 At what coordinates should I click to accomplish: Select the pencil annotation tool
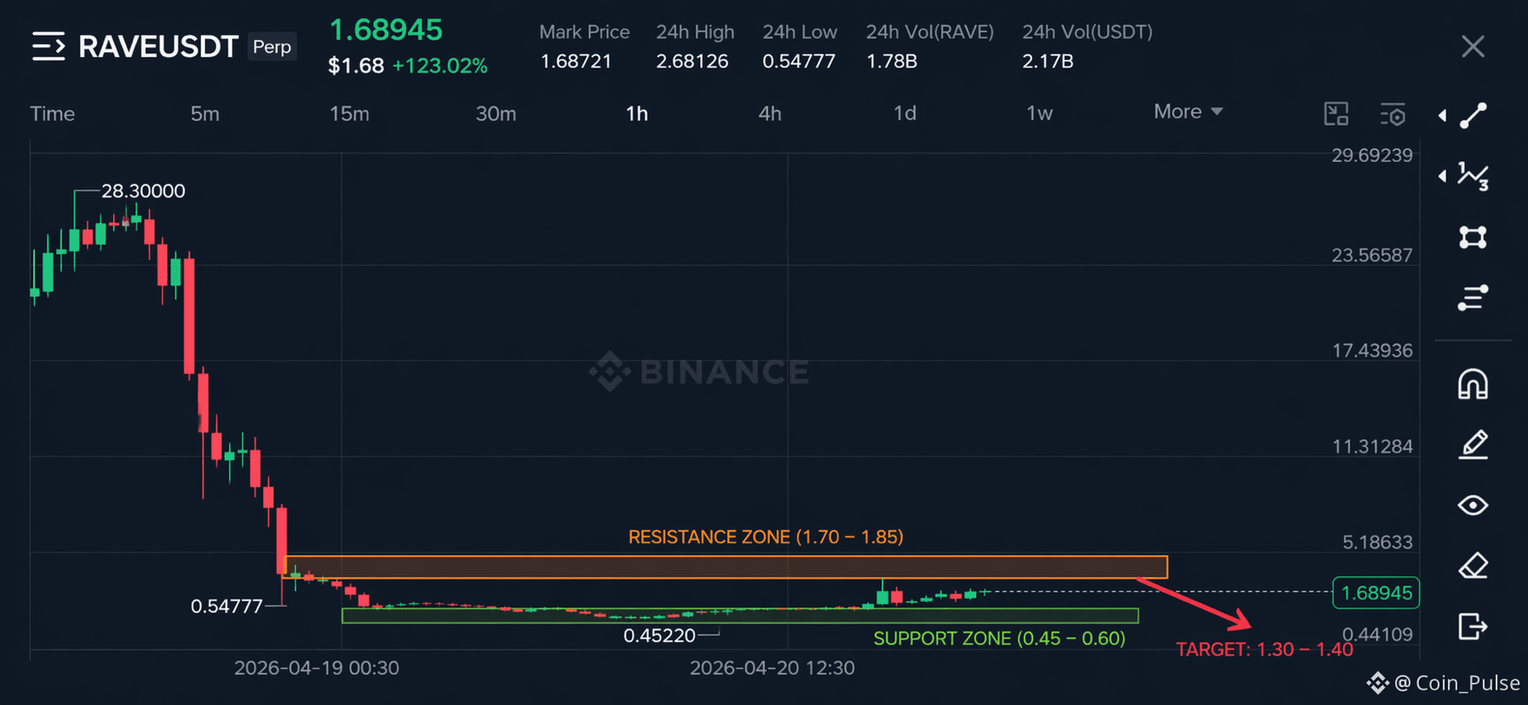click(1473, 444)
